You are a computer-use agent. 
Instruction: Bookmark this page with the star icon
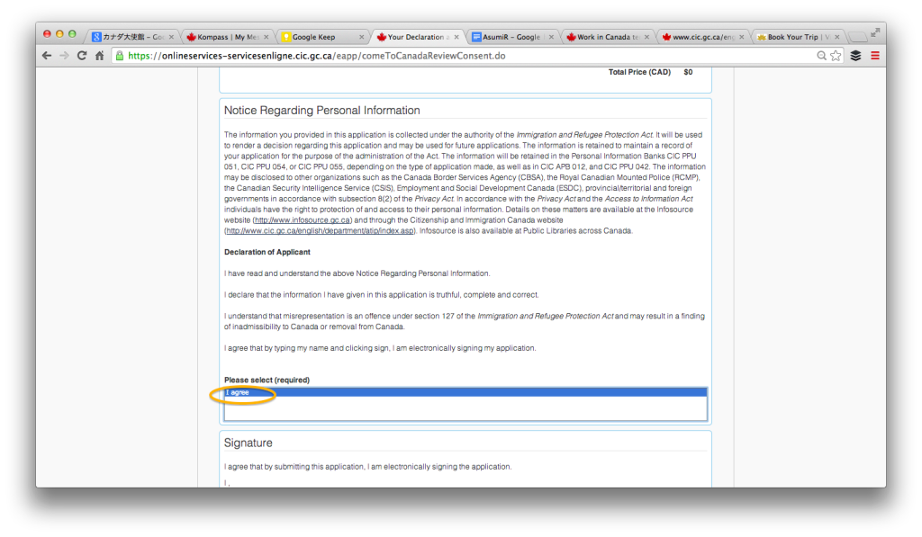836,56
